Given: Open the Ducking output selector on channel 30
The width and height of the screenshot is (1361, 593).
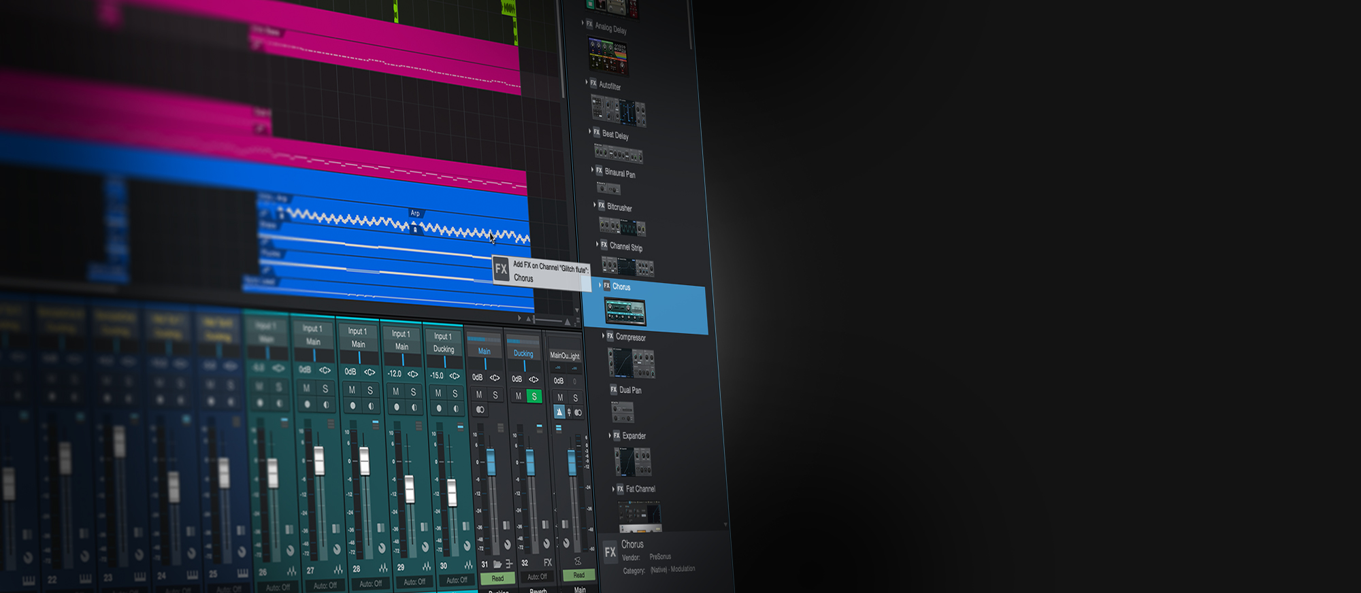Looking at the screenshot, I should (x=444, y=349).
